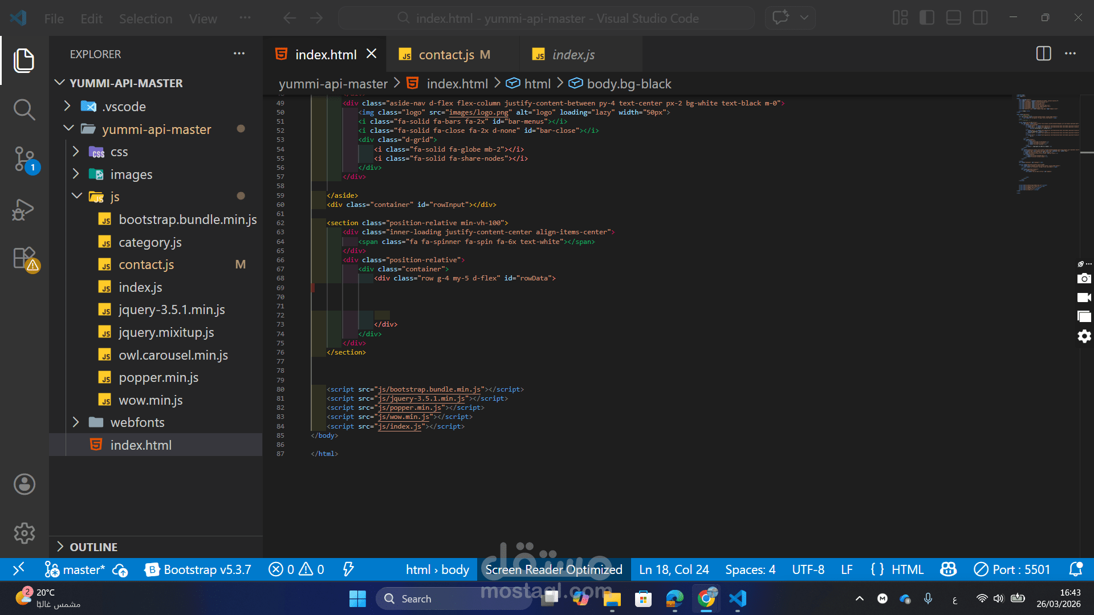Image resolution: width=1094 pixels, height=615 pixels.
Task: Open the View menu
Action: [x=203, y=19]
